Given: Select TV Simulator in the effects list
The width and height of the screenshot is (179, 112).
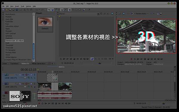Looking at the screenshot, I should (x=10, y=50).
